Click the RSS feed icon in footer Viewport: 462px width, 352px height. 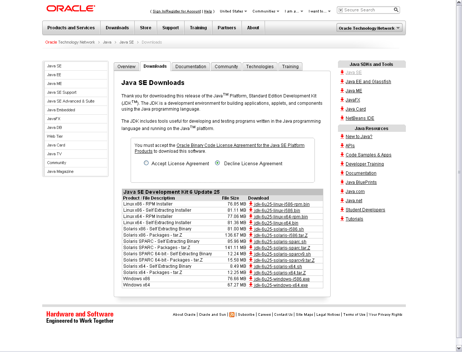click(232, 315)
